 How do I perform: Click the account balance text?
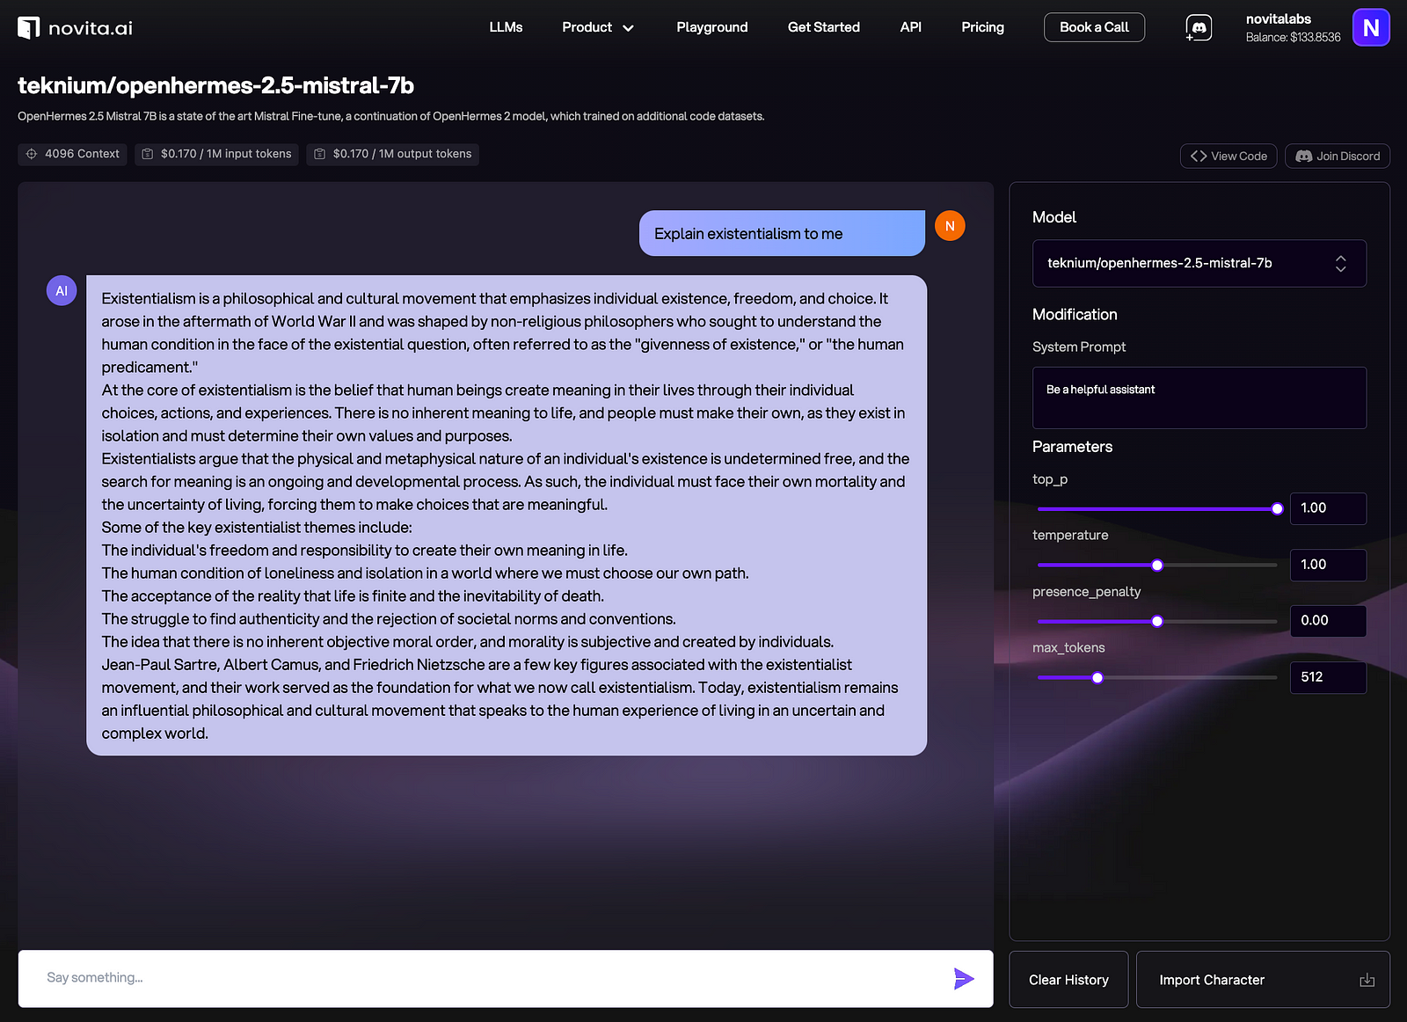point(1293,37)
